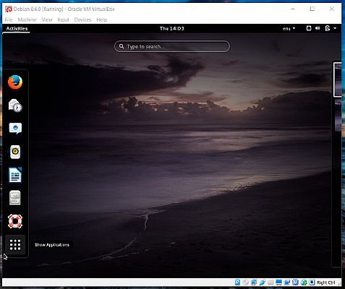
Task: Click the optical disk status bar icon
Action: click(x=245, y=282)
